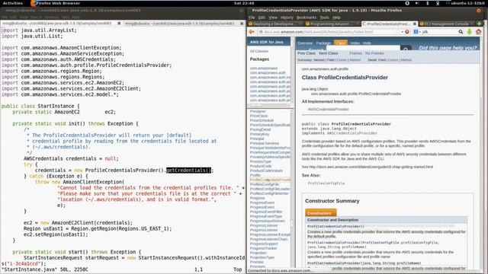488x274 pixels.
Task: Open a new Firefox tab with plus button
Action: click(480, 24)
